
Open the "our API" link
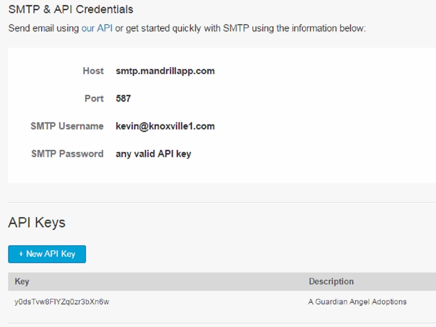pos(97,29)
